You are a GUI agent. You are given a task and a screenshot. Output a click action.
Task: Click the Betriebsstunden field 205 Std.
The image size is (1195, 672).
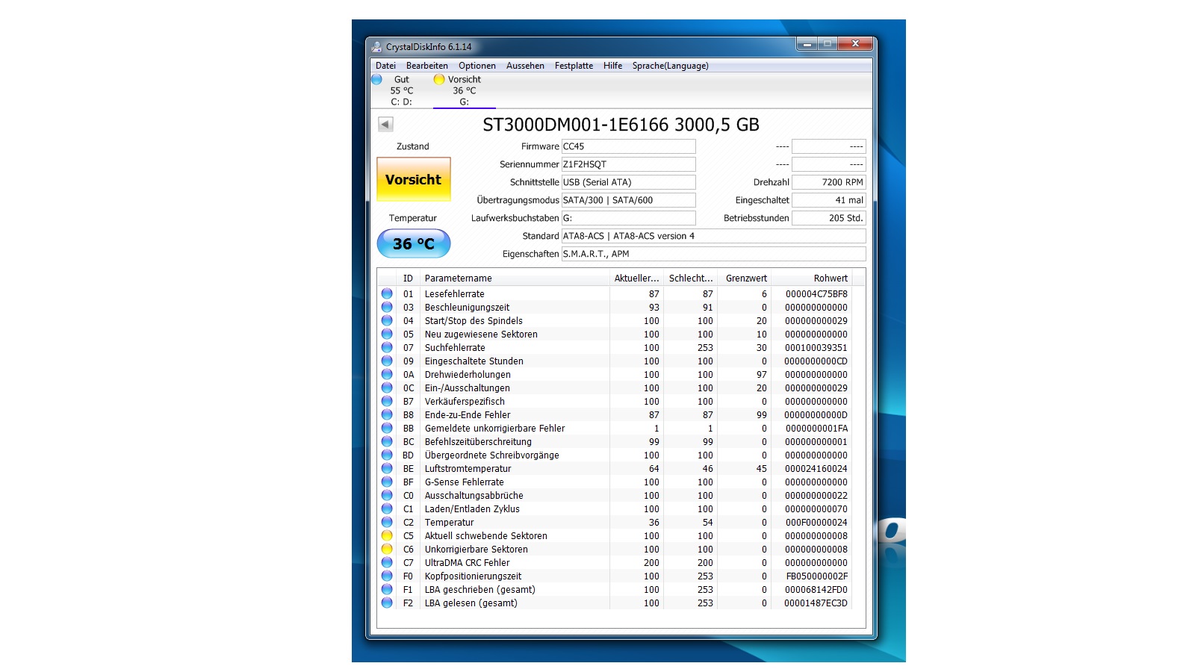[x=829, y=218]
